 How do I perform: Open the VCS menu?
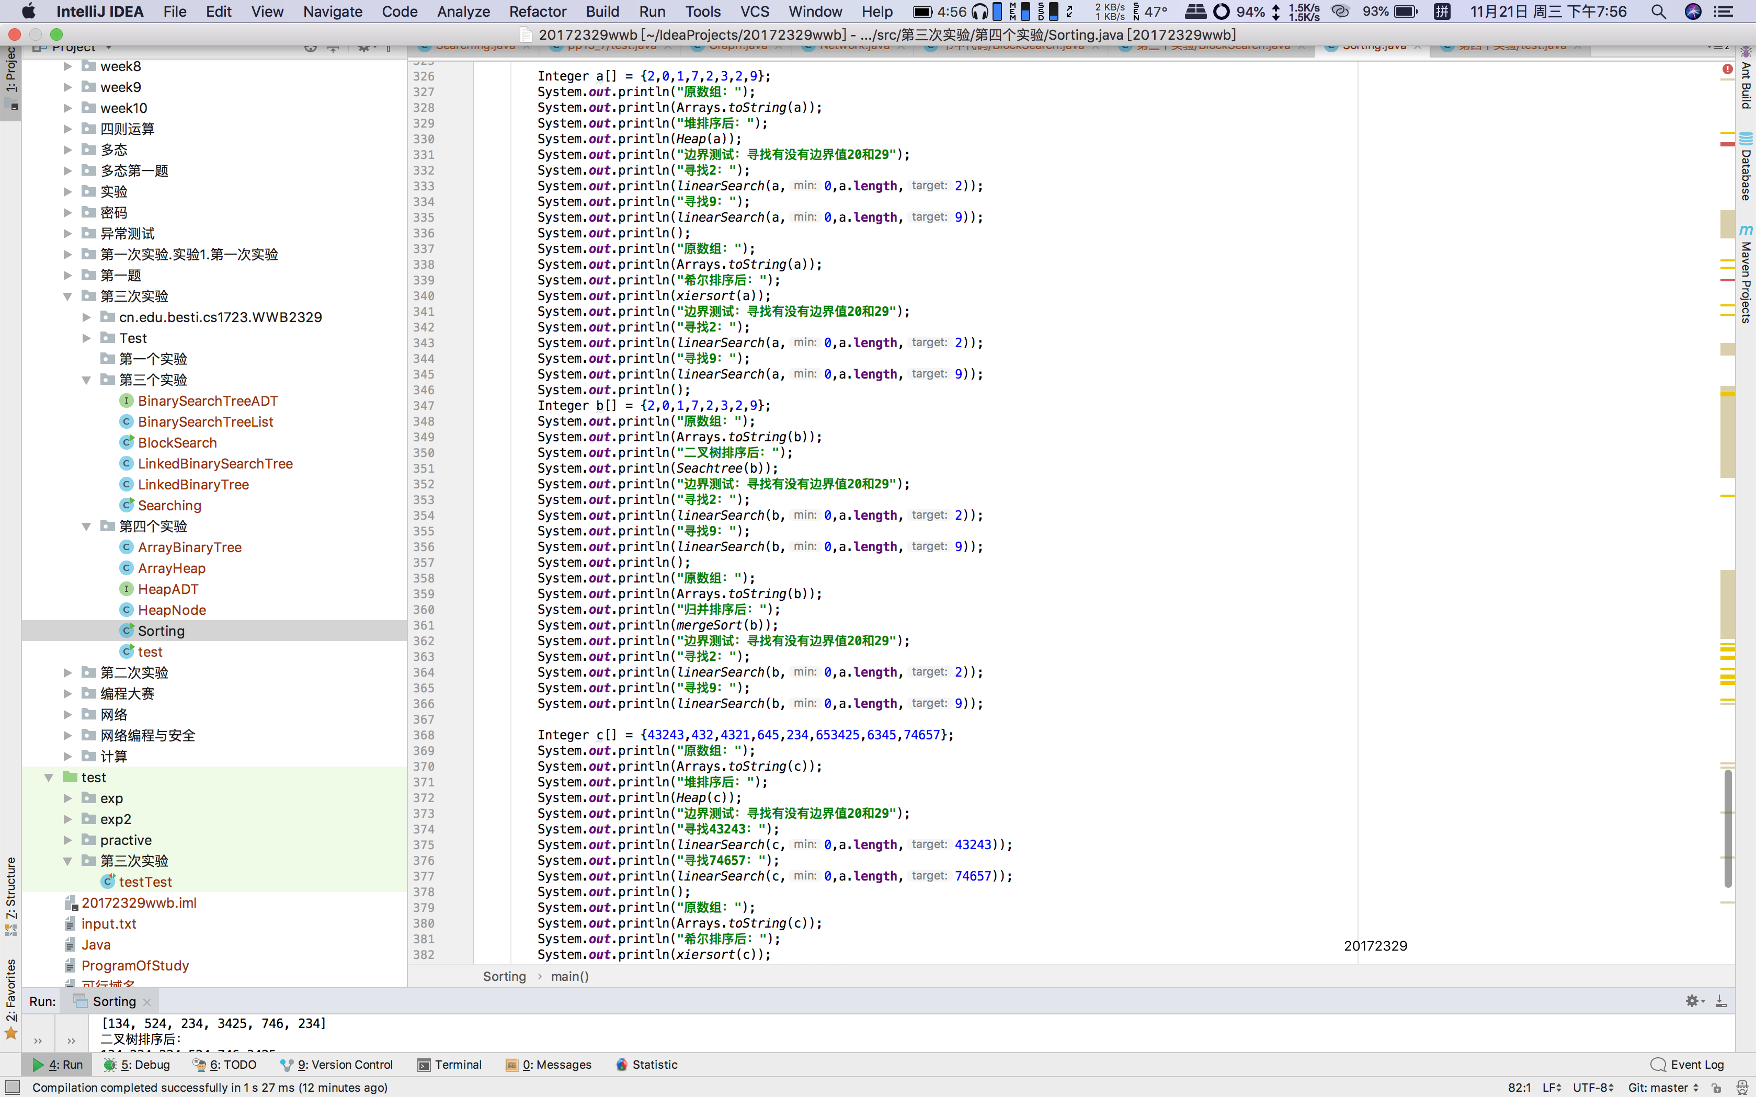click(755, 11)
